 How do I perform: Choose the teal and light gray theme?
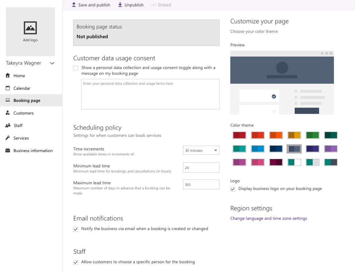pos(312,162)
